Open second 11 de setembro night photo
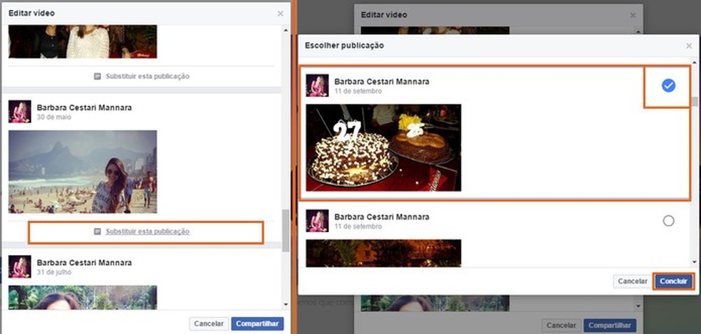701x334 pixels. point(383,253)
